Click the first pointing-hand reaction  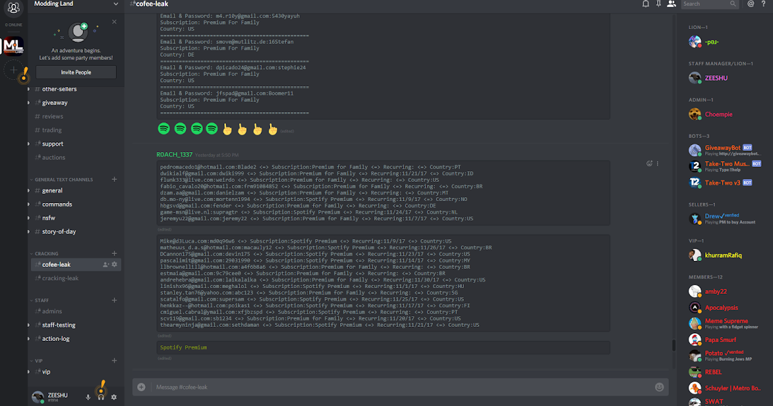click(227, 129)
